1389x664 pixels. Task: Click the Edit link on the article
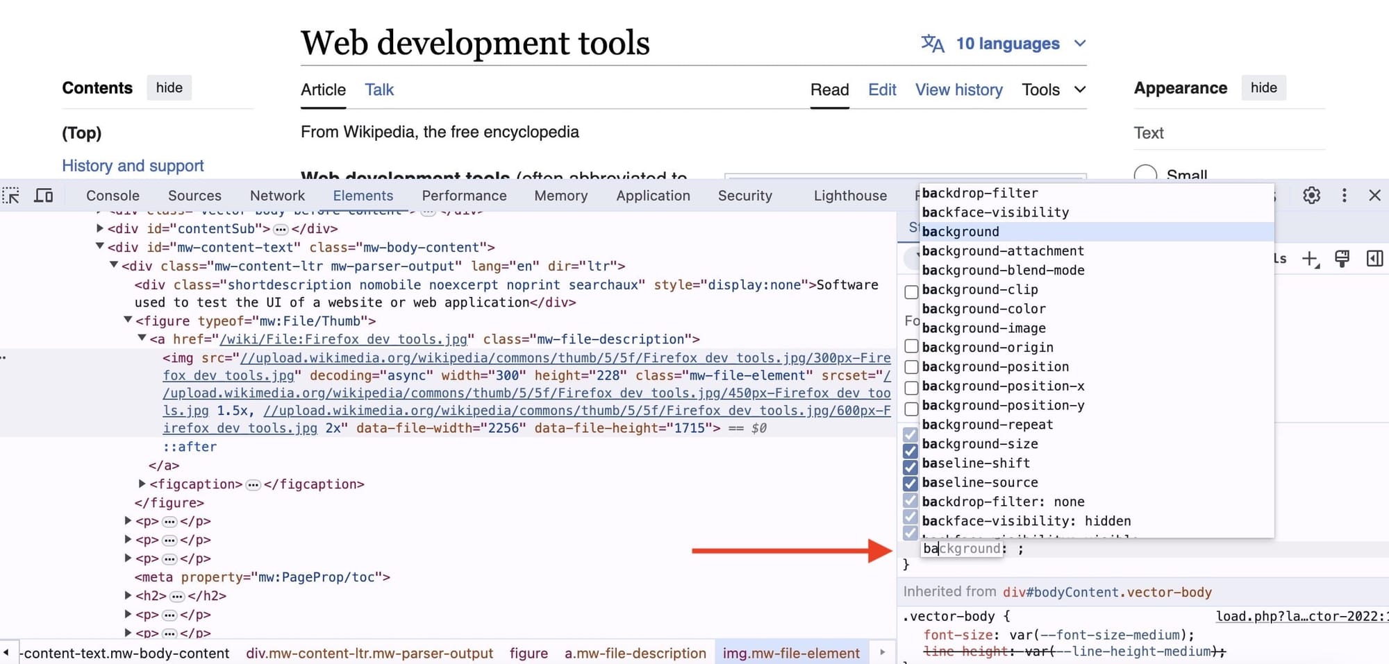[x=881, y=90]
